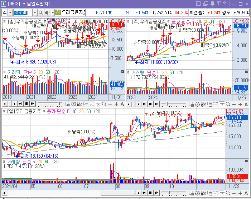The width and height of the screenshot is (251, 199).
Task: Monthly chart: click zoom slider handle
Action: pyautogui.click(x=60, y=104)
